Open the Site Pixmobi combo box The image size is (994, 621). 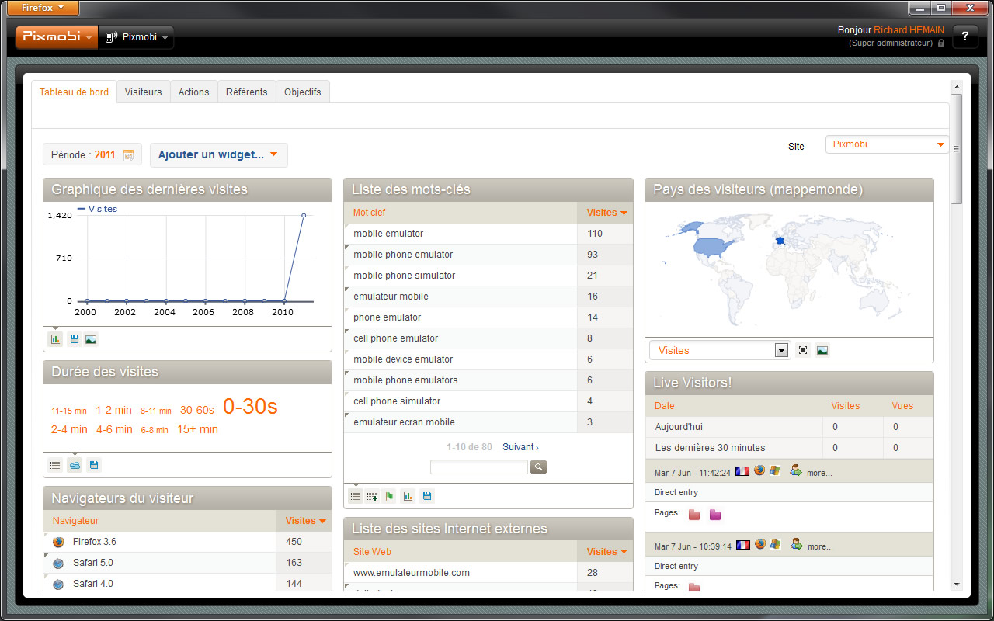pyautogui.click(x=887, y=144)
